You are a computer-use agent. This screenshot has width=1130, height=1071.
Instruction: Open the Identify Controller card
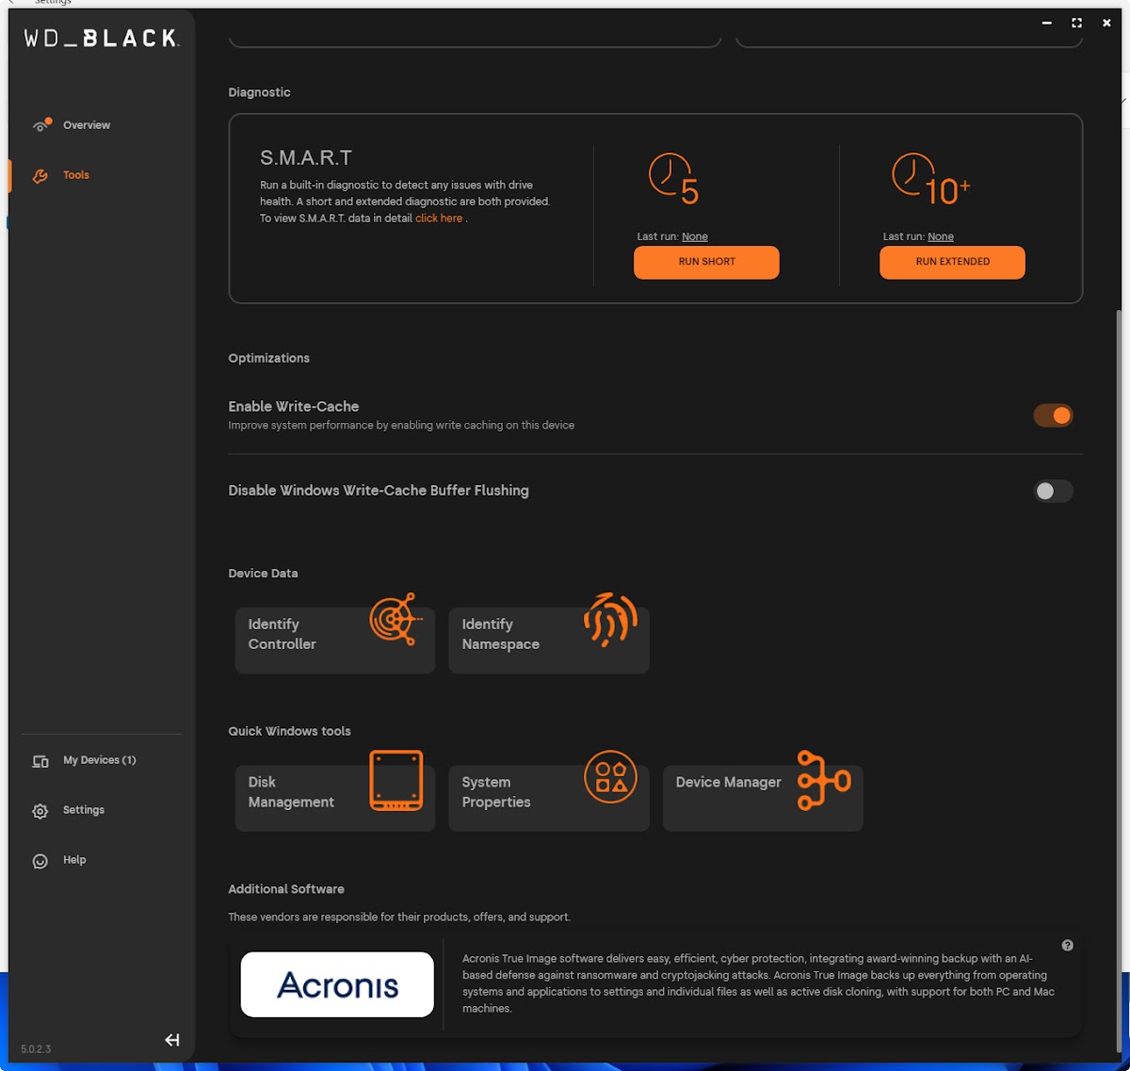(x=335, y=640)
